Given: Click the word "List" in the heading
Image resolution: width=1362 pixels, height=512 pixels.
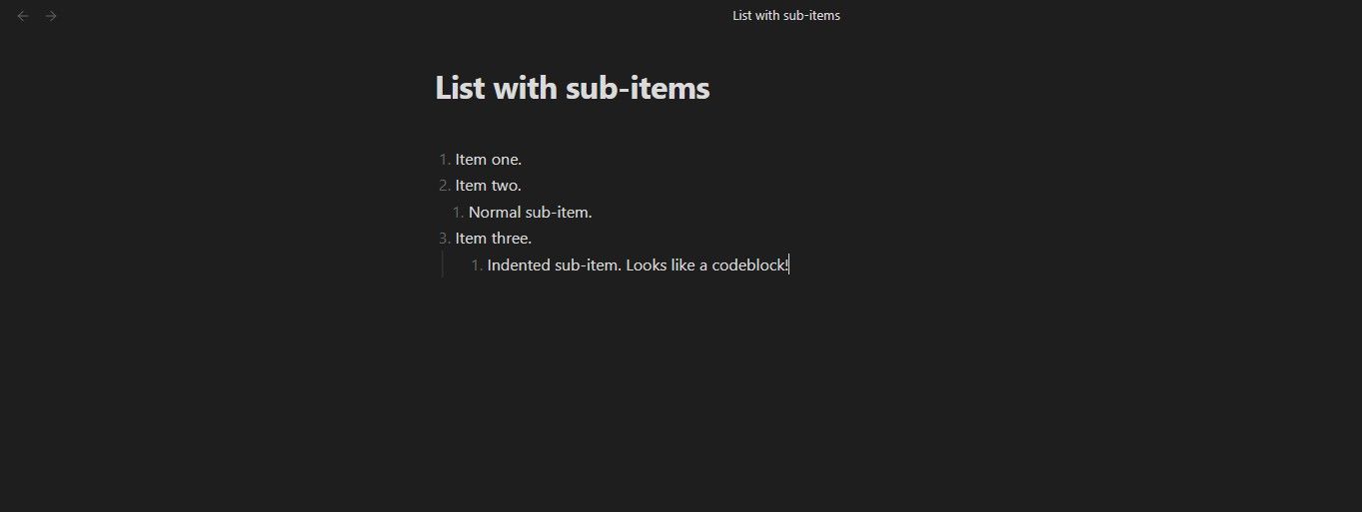Looking at the screenshot, I should pos(461,89).
